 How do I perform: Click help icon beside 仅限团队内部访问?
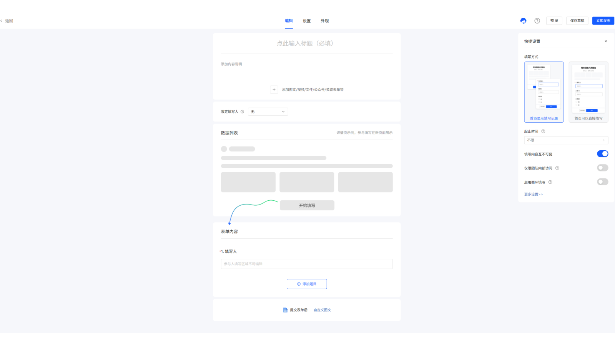[557, 168]
